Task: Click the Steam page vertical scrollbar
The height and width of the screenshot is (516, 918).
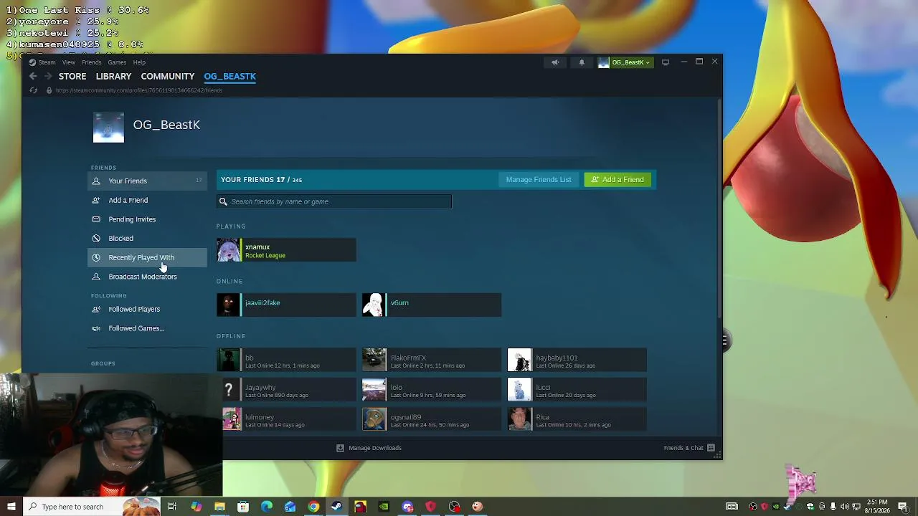Action: click(x=719, y=208)
